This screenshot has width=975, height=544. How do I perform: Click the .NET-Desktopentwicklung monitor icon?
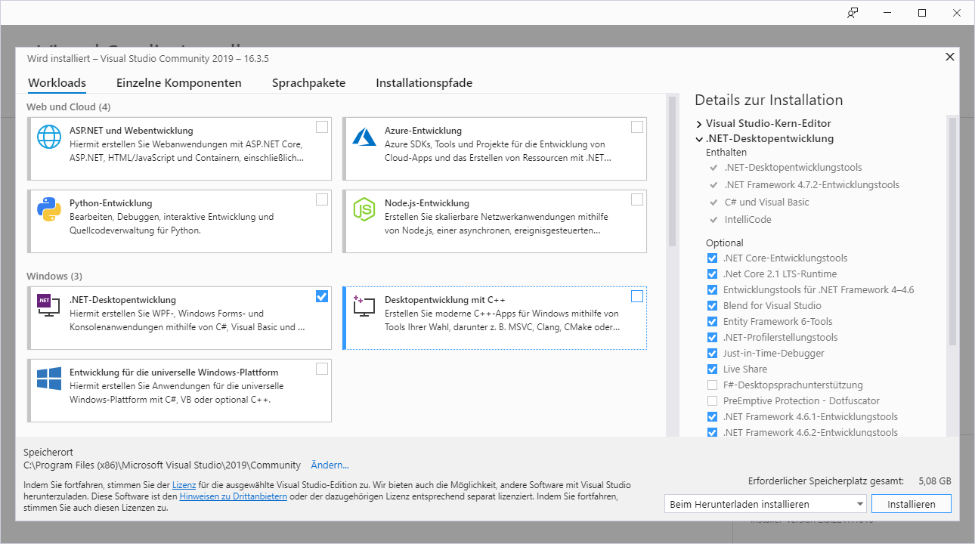pyautogui.click(x=48, y=305)
